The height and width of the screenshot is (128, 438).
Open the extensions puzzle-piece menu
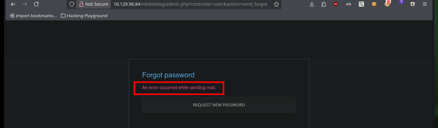(x=324, y=4)
